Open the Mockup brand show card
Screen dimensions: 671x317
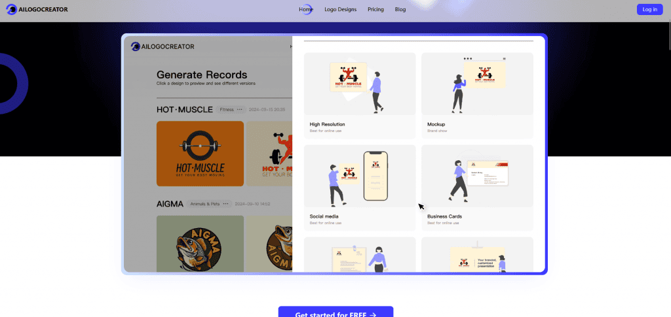(477, 84)
